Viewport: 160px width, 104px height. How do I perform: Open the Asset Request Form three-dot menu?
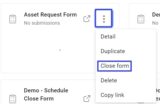coord(104,18)
